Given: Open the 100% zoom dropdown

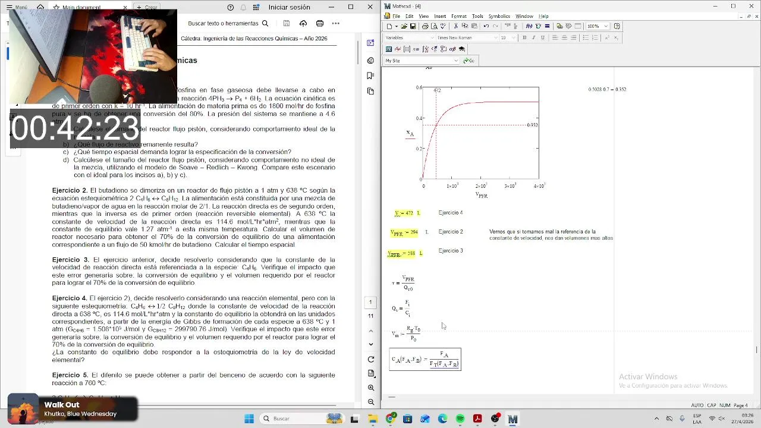Looking at the screenshot, I should (606, 26).
